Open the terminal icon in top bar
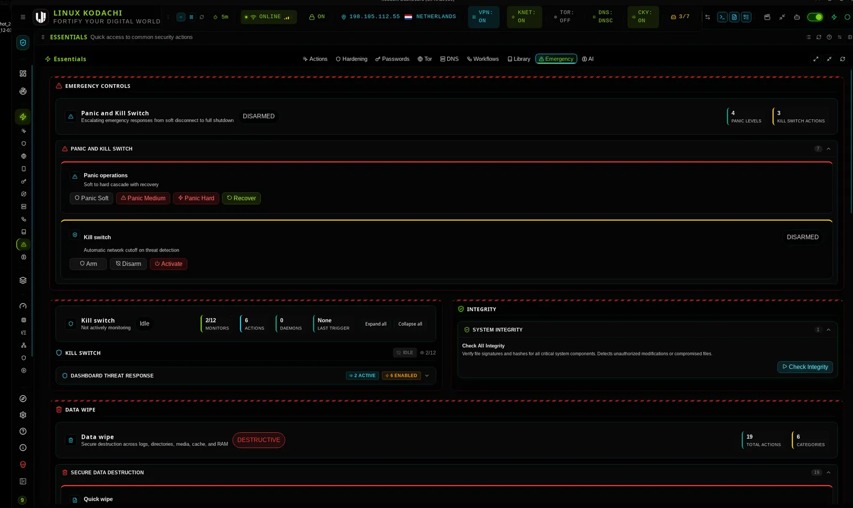Viewport: 853px width, 508px height. pyautogui.click(x=722, y=17)
